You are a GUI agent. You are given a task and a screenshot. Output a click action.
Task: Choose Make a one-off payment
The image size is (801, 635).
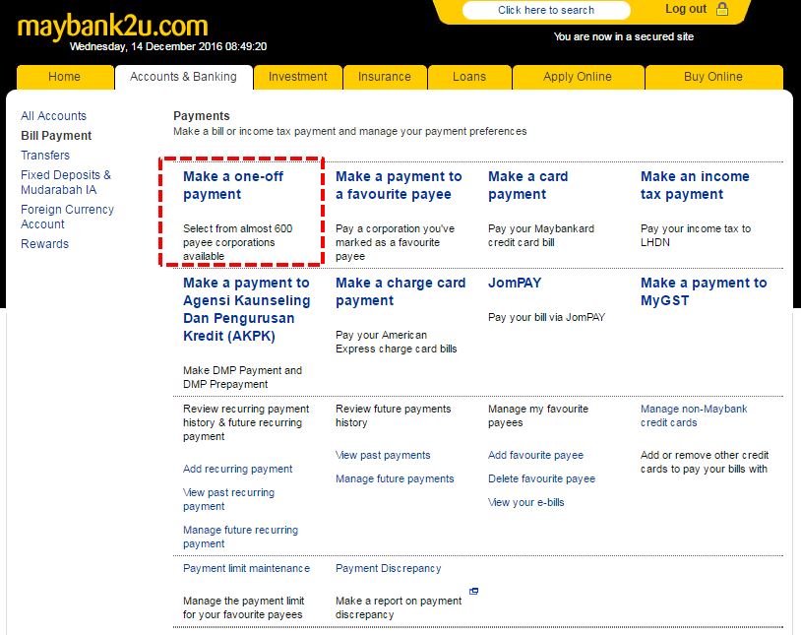tap(233, 185)
